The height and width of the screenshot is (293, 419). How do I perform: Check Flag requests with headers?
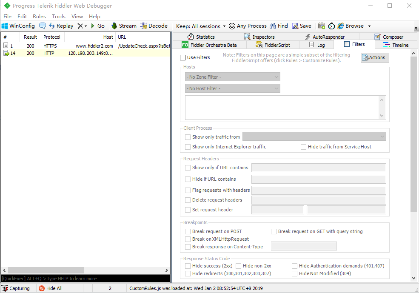188,190
